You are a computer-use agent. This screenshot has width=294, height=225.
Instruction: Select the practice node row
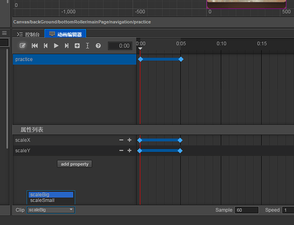click(75, 59)
